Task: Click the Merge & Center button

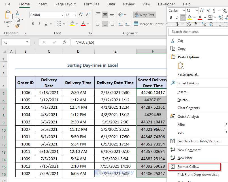Action: (x=148, y=24)
